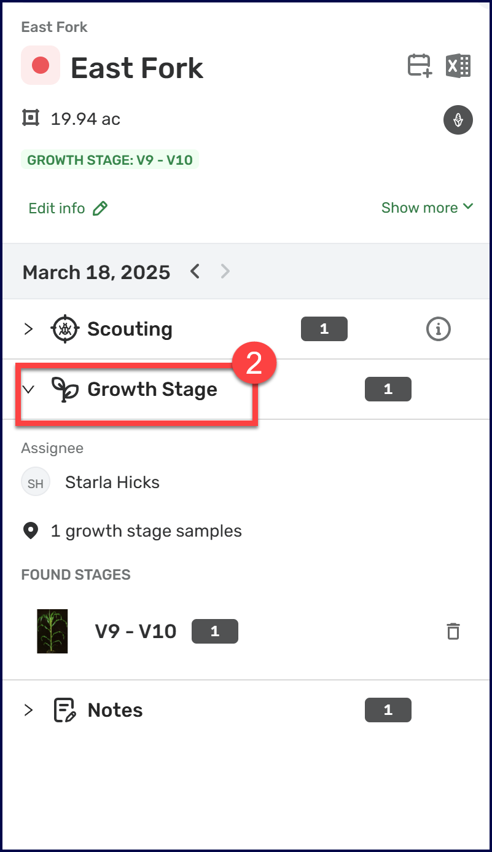492x852 pixels.
Task: Open Edit info link
Action: (x=68, y=208)
